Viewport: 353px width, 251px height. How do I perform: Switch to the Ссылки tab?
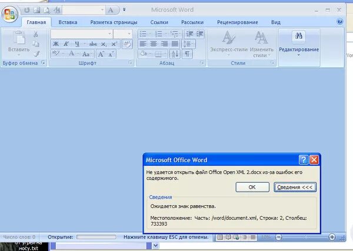click(159, 22)
